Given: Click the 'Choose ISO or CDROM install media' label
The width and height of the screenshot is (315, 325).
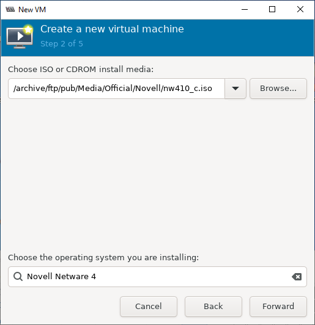Looking at the screenshot, I should click(x=81, y=69).
